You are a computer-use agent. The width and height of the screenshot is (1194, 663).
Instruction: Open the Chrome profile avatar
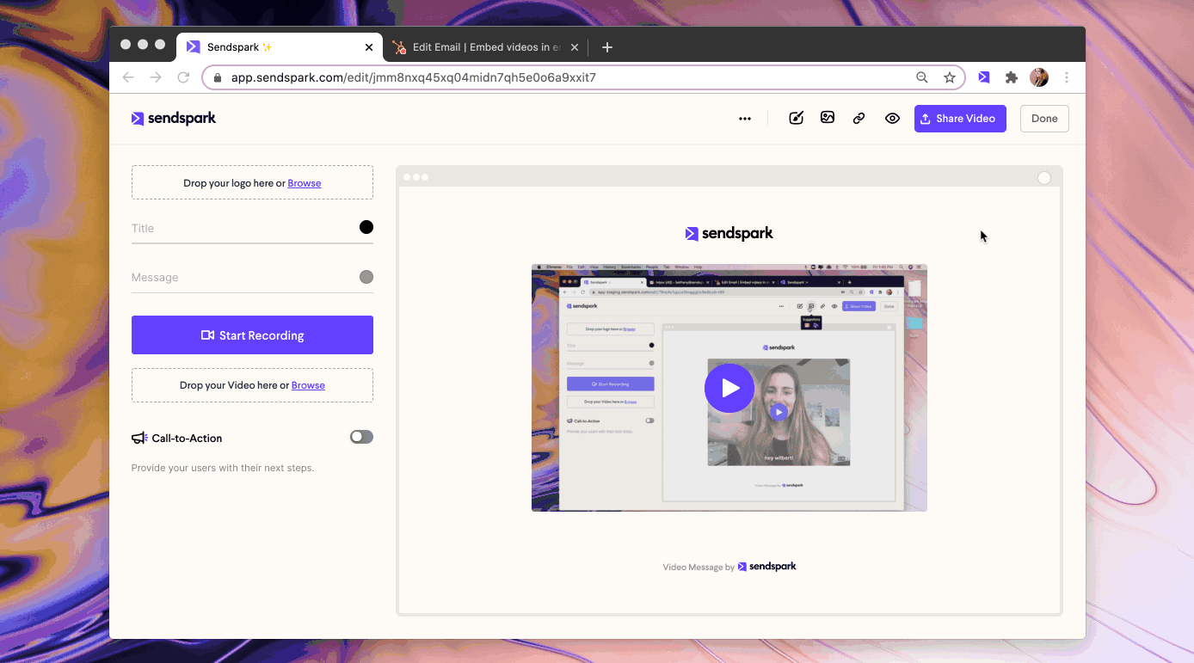(x=1039, y=77)
